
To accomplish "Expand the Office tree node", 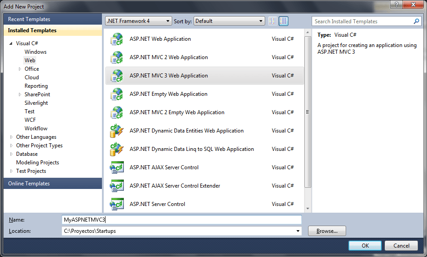I will pyautogui.click(x=20, y=69).
